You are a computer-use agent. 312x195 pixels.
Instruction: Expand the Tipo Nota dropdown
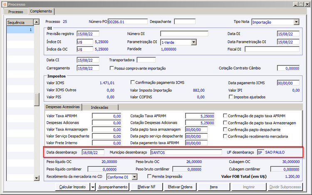pyautogui.click(x=296, y=22)
